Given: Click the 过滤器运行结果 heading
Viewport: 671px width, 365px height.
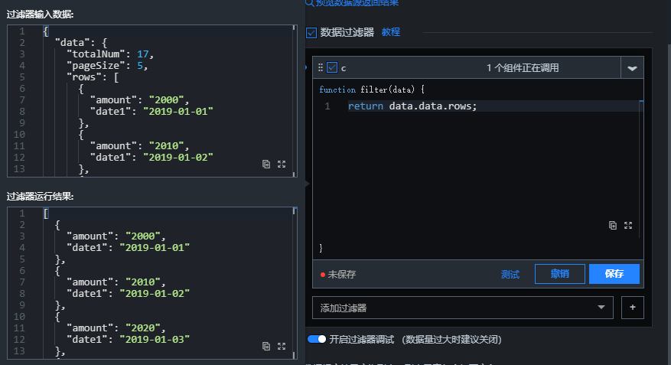Looking at the screenshot, I should tap(41, 197).
